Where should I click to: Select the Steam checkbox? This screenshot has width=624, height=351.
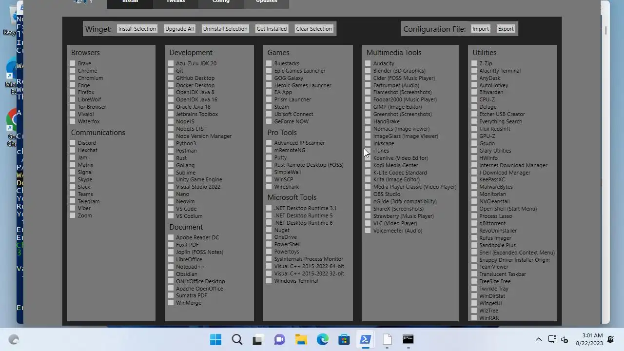tap(269, 107)
